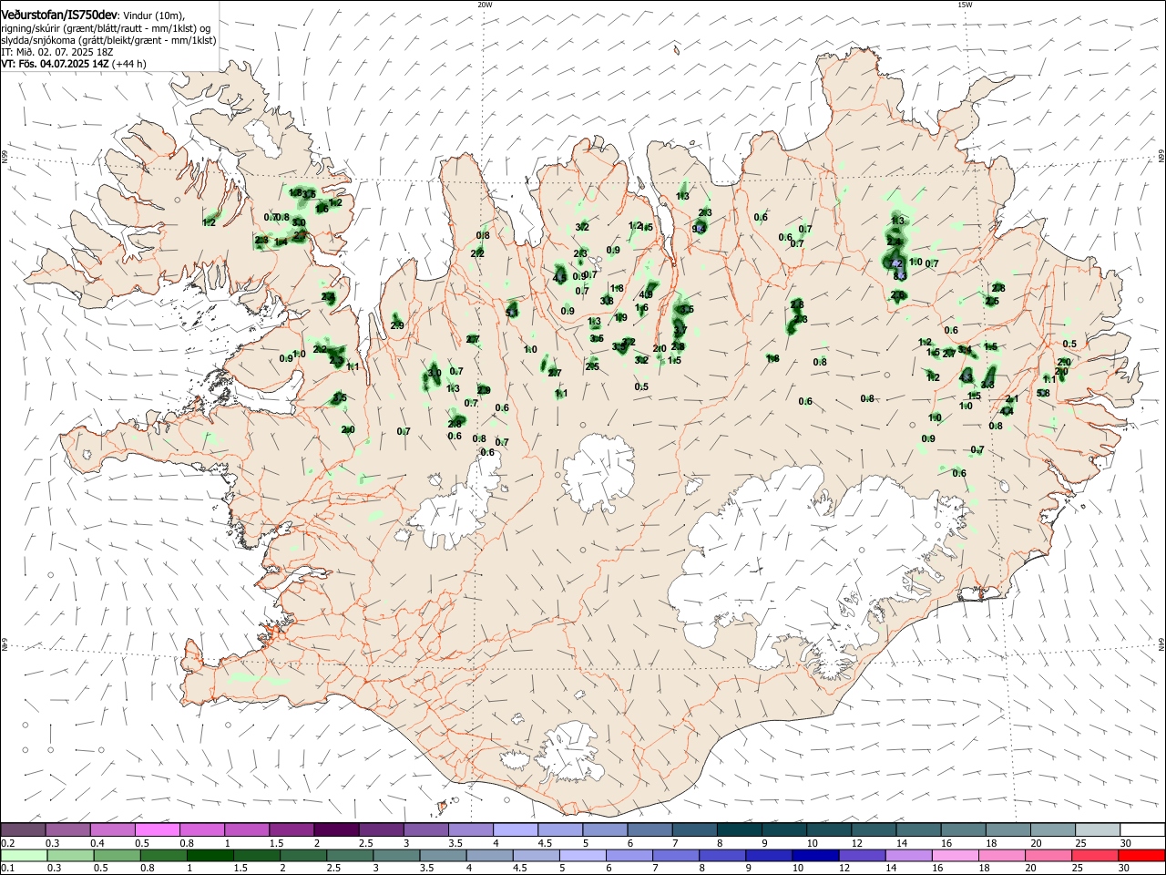The width and height of the screenshot is (1166, 875).
Task: Select the lower legend swatch starting at 0.1
Action: [26, 856]
